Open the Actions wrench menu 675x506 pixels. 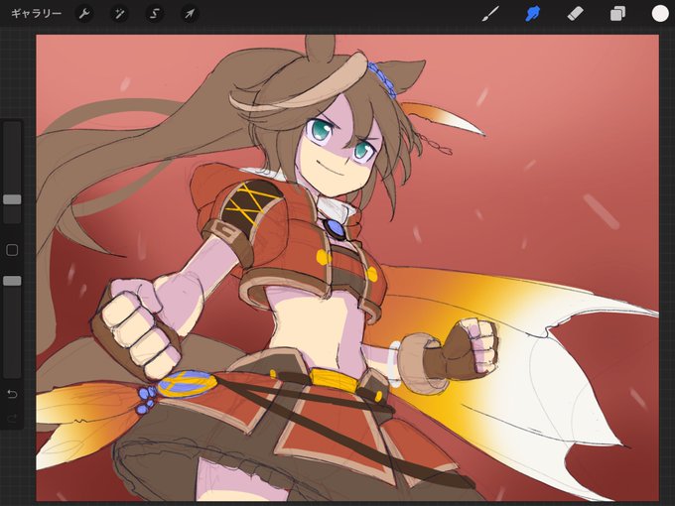click(84, 14)
